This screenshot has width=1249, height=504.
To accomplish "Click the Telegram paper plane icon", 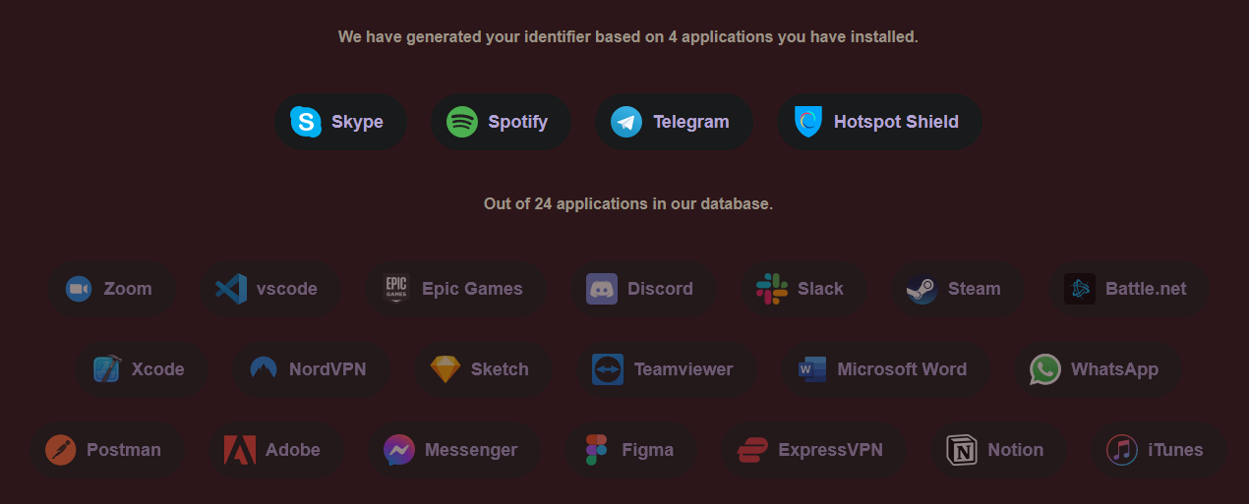I will 626,122.
